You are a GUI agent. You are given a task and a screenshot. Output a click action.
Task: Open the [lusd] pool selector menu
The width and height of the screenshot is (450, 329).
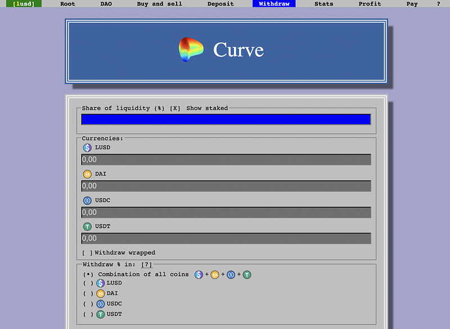pyautogui.click(x=24, y=4)
